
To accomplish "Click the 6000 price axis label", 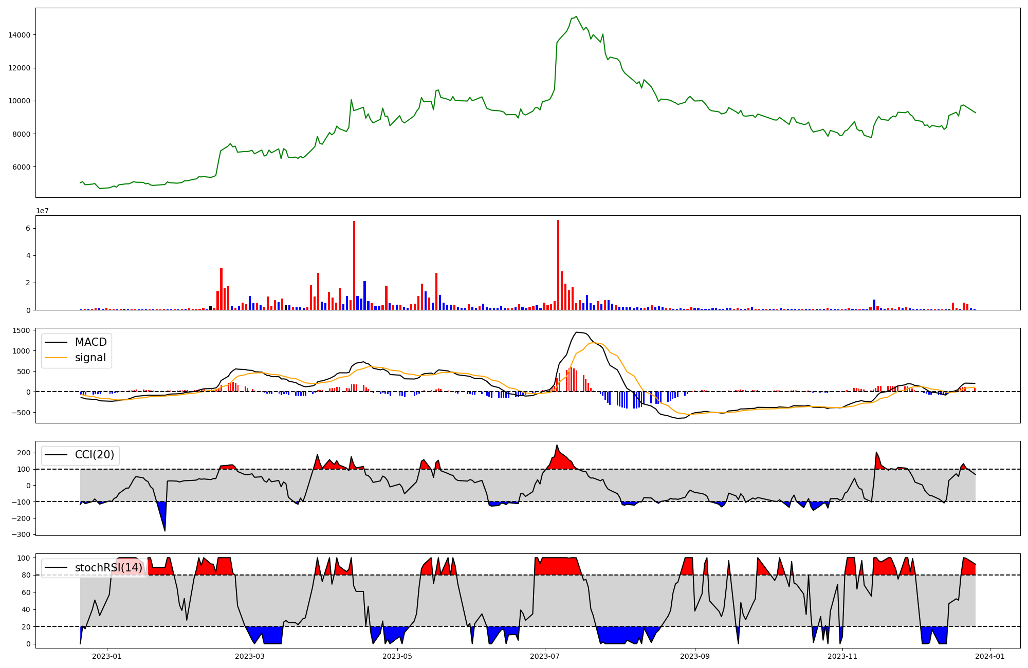I will (22, 167).
